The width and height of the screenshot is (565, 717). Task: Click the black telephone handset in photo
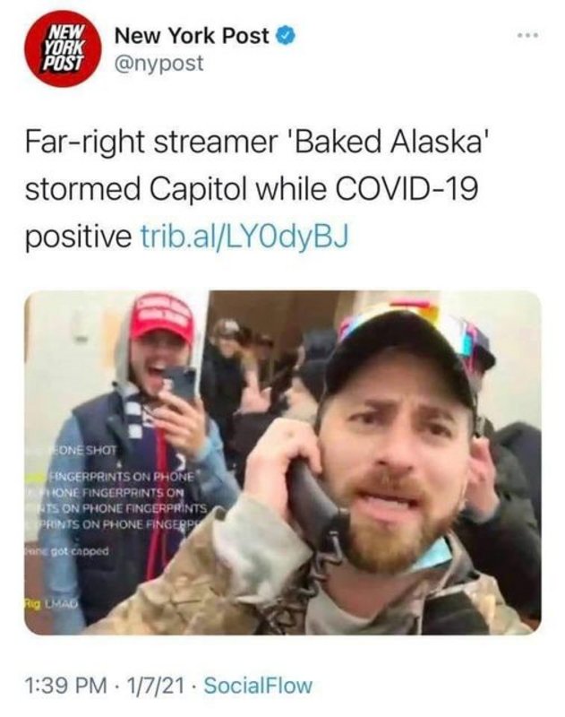coord(315,507)
